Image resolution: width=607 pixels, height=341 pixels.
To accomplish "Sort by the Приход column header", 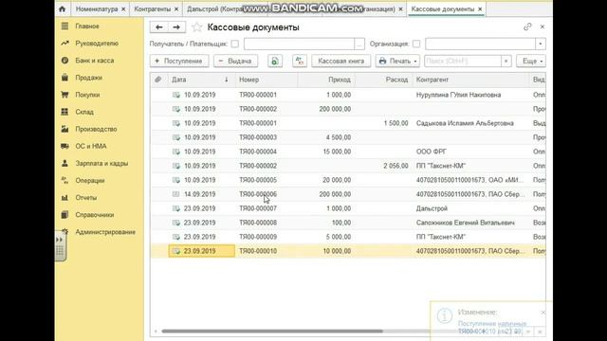I will (x=326, y=80).
